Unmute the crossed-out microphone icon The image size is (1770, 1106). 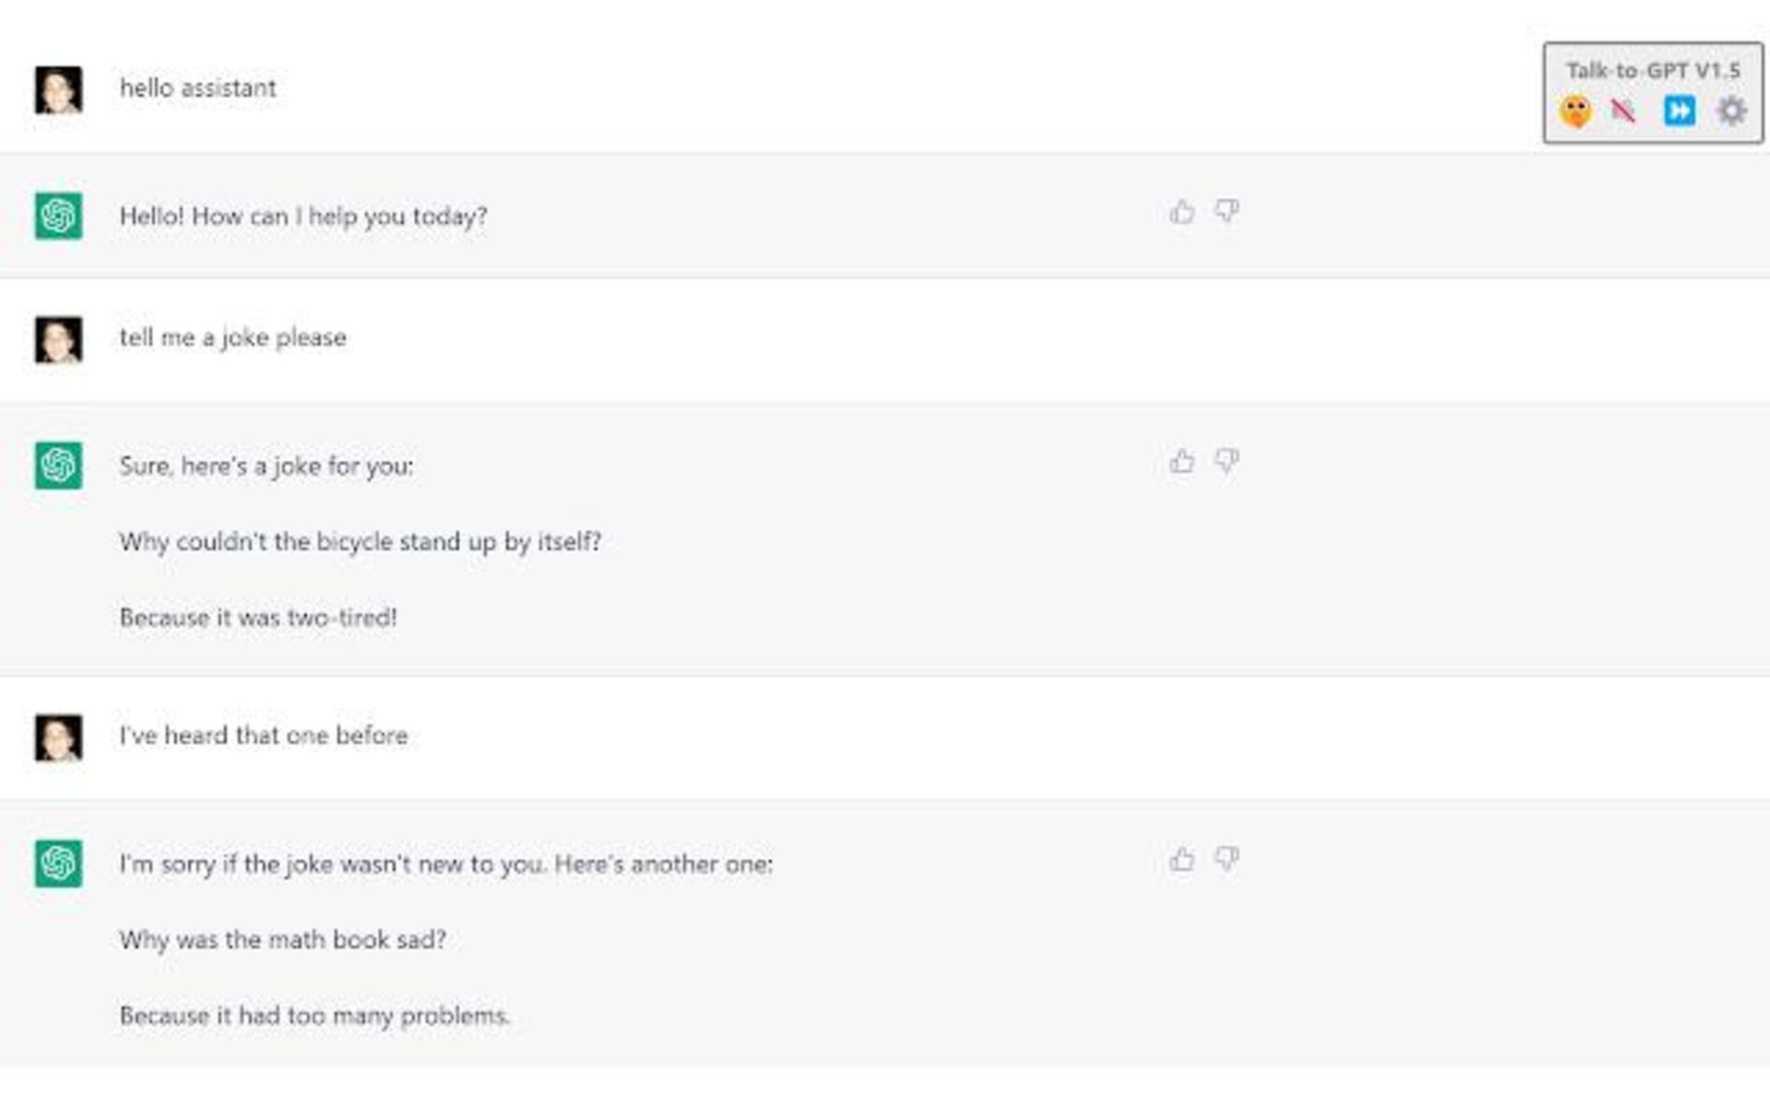tap(1628, 110)
